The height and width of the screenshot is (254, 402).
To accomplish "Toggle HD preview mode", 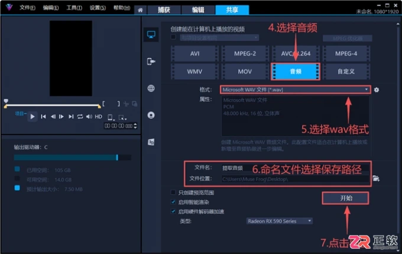I will (x=99, y=117).
